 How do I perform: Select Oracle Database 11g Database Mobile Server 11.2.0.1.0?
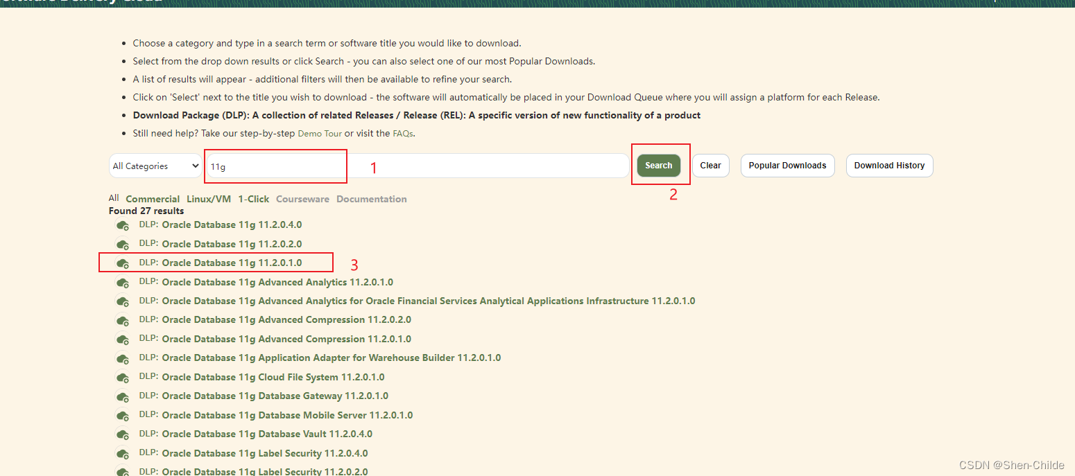[x=287, y=415]
